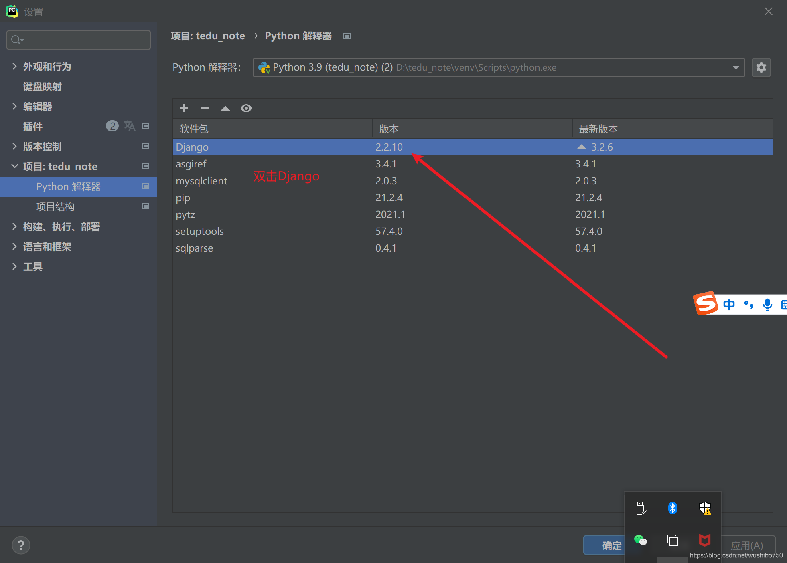Click the Bluetooth tray icon

[x=673, y=508]
